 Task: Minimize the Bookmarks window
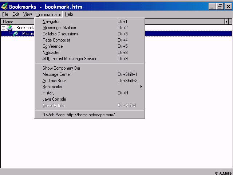[212, 7]
